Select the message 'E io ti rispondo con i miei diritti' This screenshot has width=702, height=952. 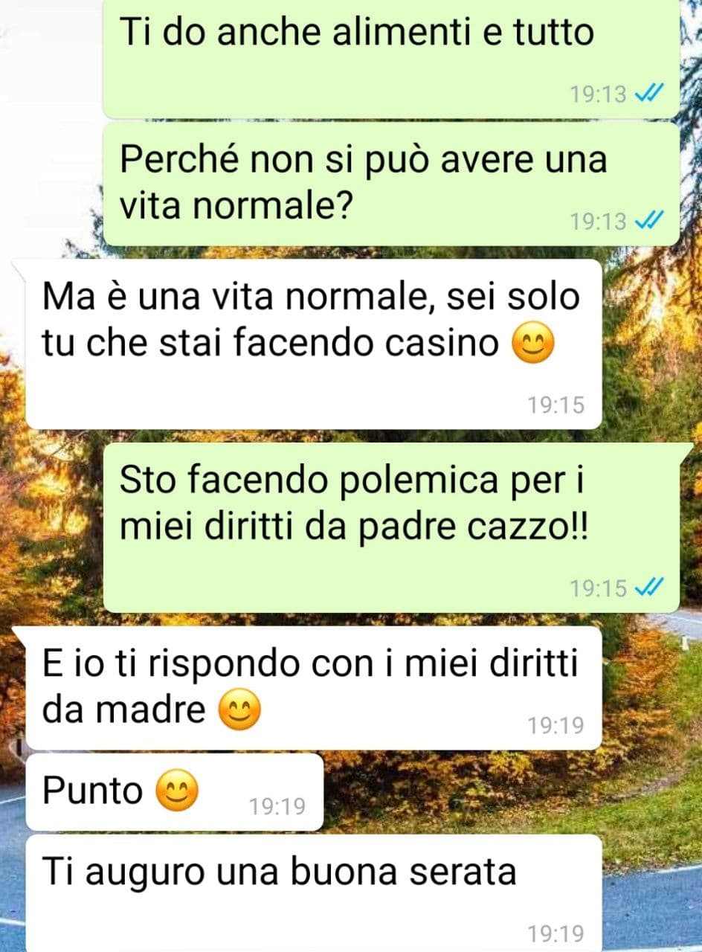313,688
